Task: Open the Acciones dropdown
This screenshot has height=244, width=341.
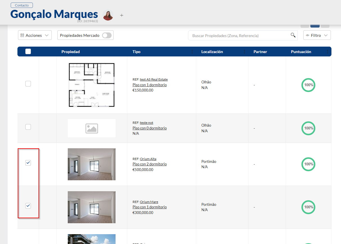Action: (x=35, y=35)
